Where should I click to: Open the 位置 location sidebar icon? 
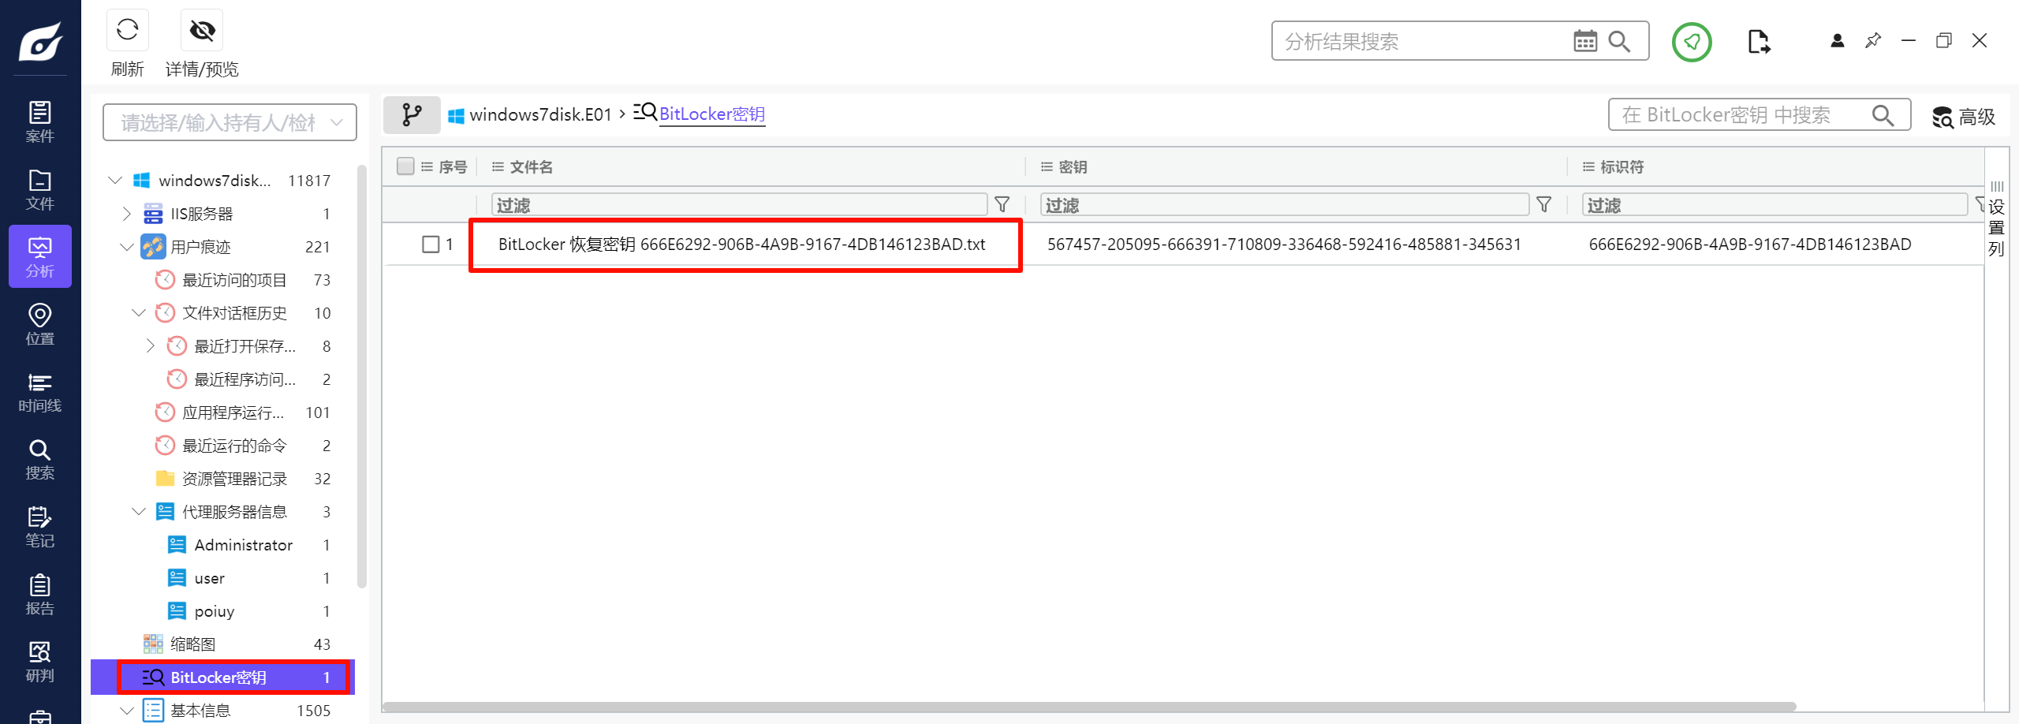pyautogui.click(x=40, y=324)
